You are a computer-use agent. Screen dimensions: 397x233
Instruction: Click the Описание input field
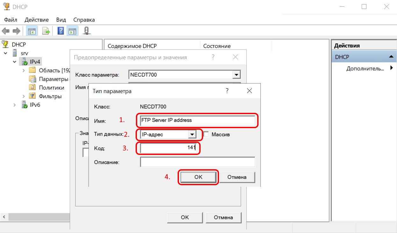197,162
